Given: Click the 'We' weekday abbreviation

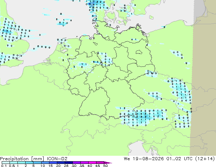Looking at the screenshot, I should pos(127,159).
